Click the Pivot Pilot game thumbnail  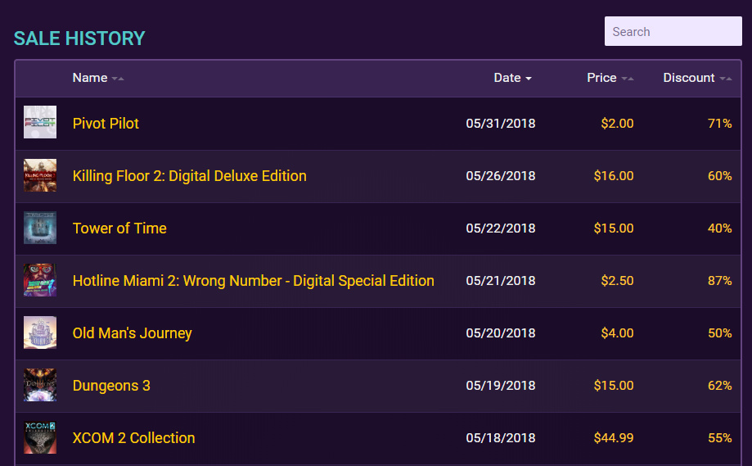click(x=40, y=122)
